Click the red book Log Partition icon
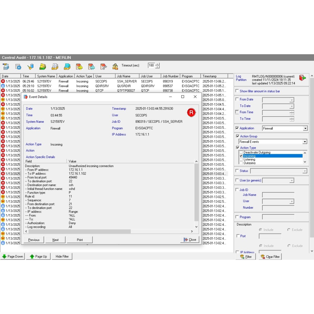The width and height of the screenshot is (314, 314). 302,78
